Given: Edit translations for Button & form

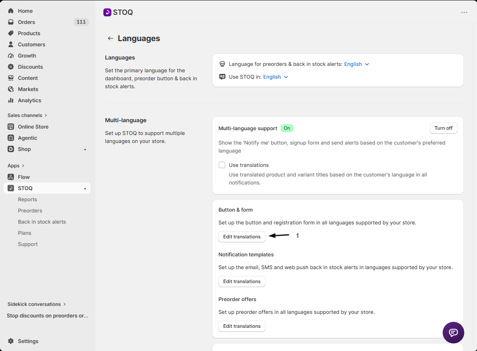Looking at the screenshot, I should 242,236.
